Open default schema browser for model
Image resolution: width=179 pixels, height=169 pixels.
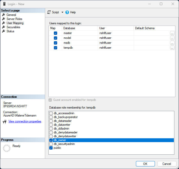pos(172,38)
